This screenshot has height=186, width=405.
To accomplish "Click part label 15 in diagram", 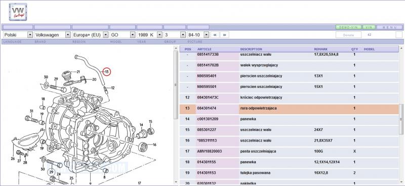I will click(150, 121).
